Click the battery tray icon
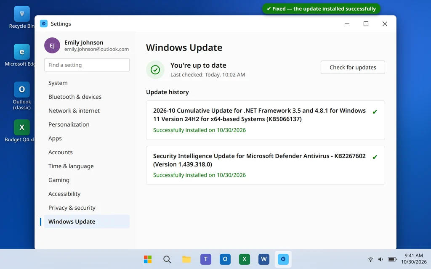This screenshot has height=269, width=431. click(x=393, y=259)
